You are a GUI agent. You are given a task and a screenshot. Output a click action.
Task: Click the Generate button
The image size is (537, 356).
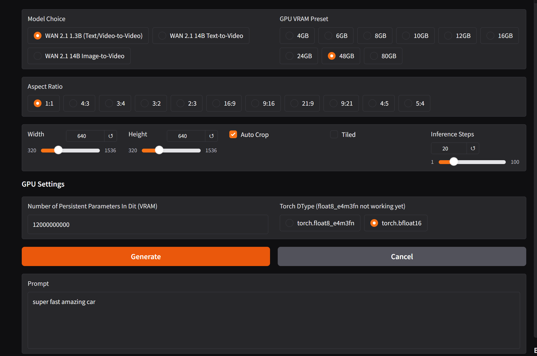click(146, 256)
